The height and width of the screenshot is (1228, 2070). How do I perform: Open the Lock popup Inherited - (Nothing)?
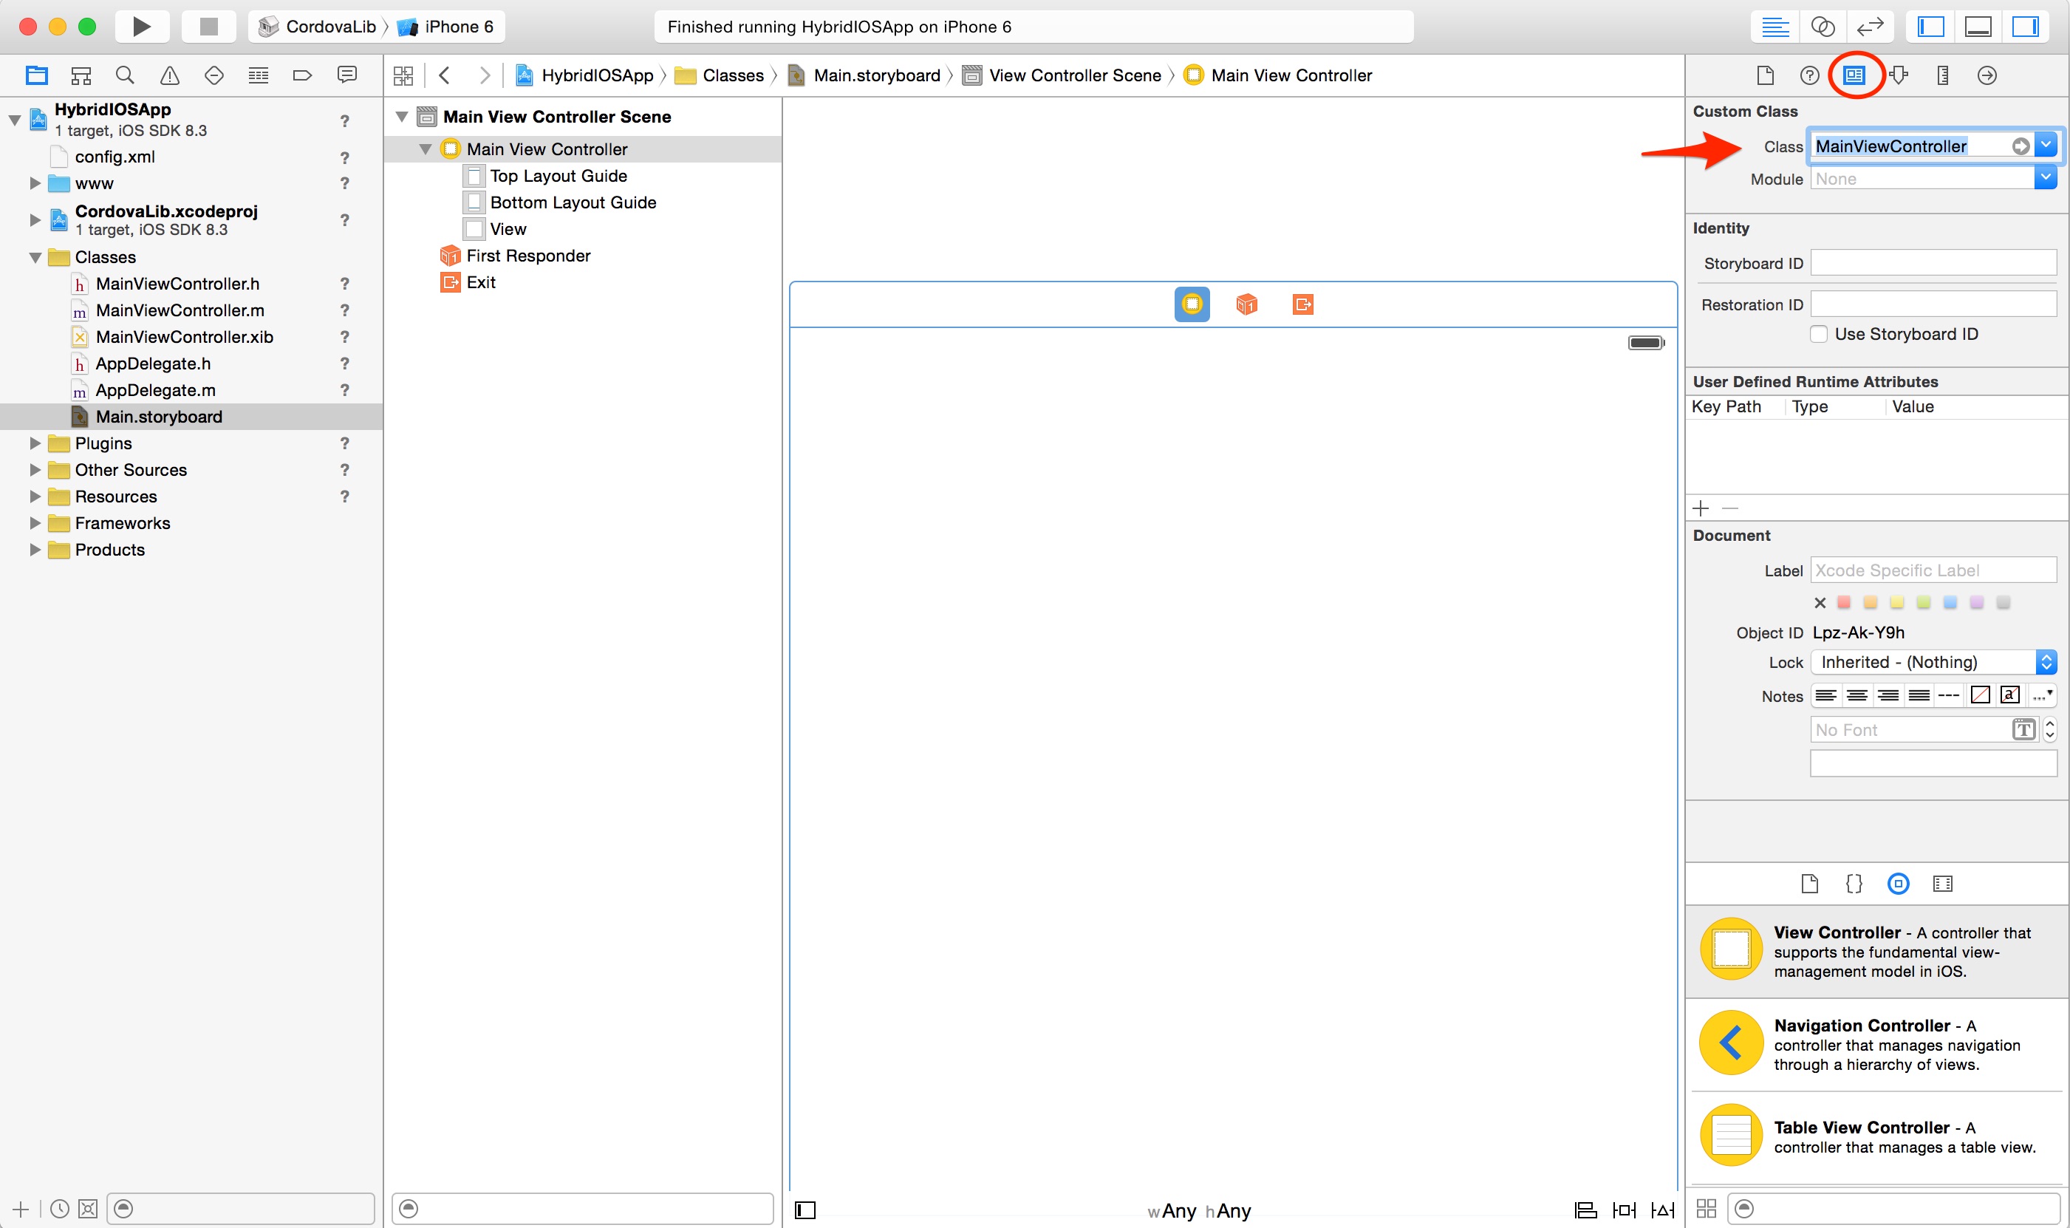tap(1933, 662)
